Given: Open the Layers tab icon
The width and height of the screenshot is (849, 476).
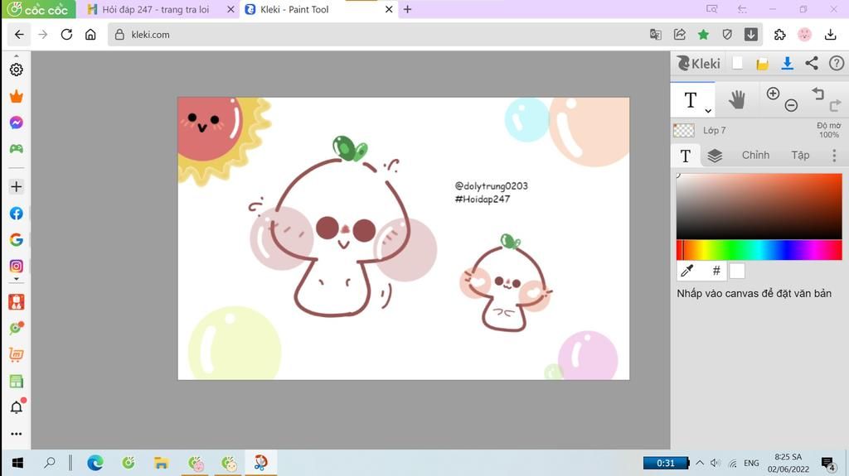Looking at the screenshot, I should coord(715,156).
